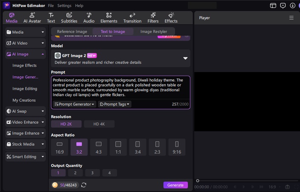Image resolution: width=300 pixels, height=192 pixels.
Task: Select HD 4K resolution
Action: (x=99, y=124)
